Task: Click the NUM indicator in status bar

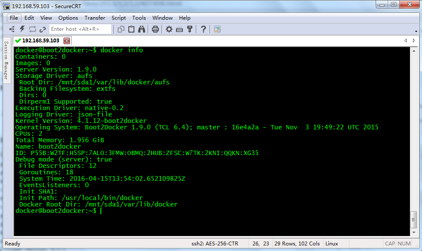Action: point(404,243)
